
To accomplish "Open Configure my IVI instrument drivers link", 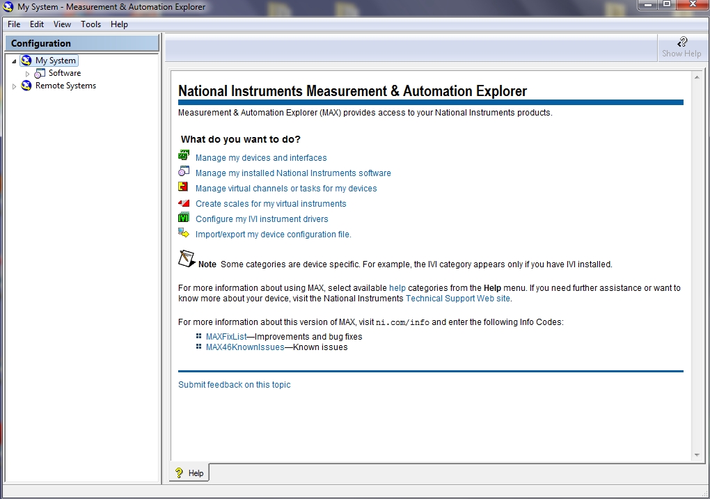I will [262, 219].
